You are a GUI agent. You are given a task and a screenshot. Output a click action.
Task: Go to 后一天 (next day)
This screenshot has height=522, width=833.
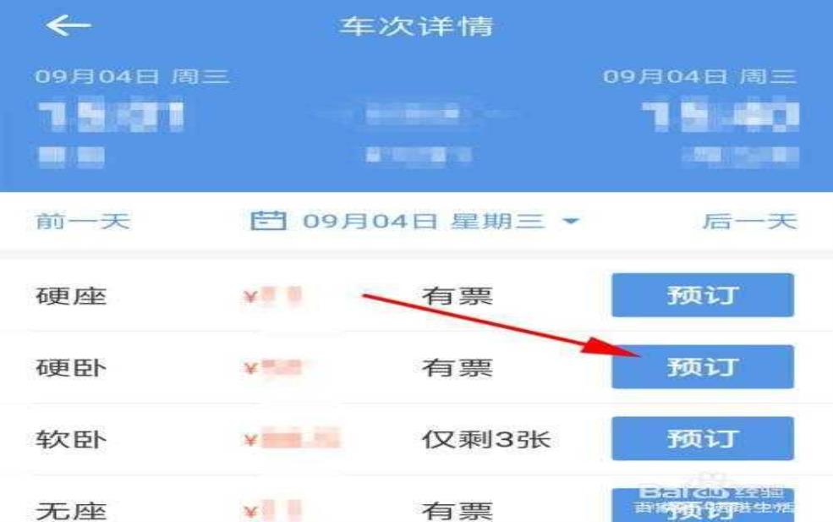[750, 221]
